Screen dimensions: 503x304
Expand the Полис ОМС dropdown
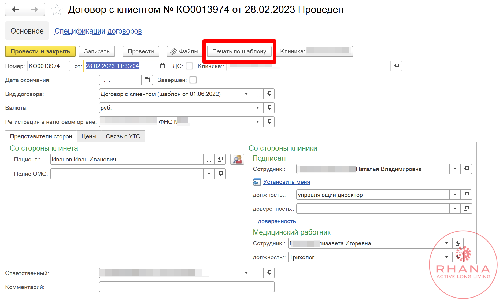pyautogui.click(x=209, y=174)
